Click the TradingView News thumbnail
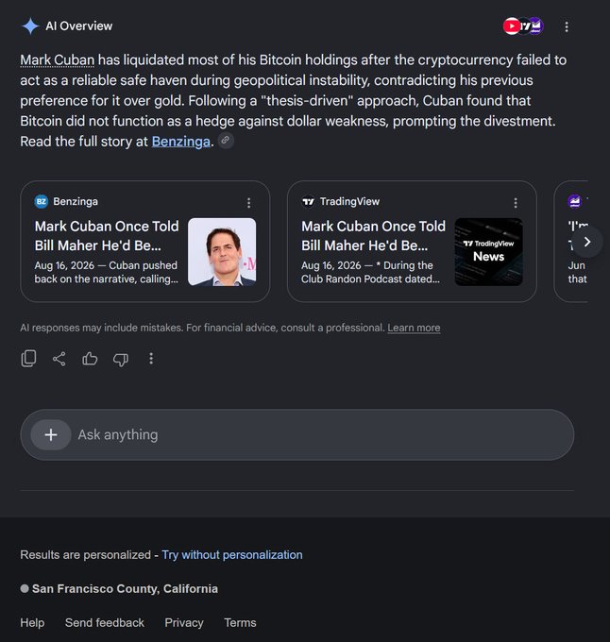 488,252
